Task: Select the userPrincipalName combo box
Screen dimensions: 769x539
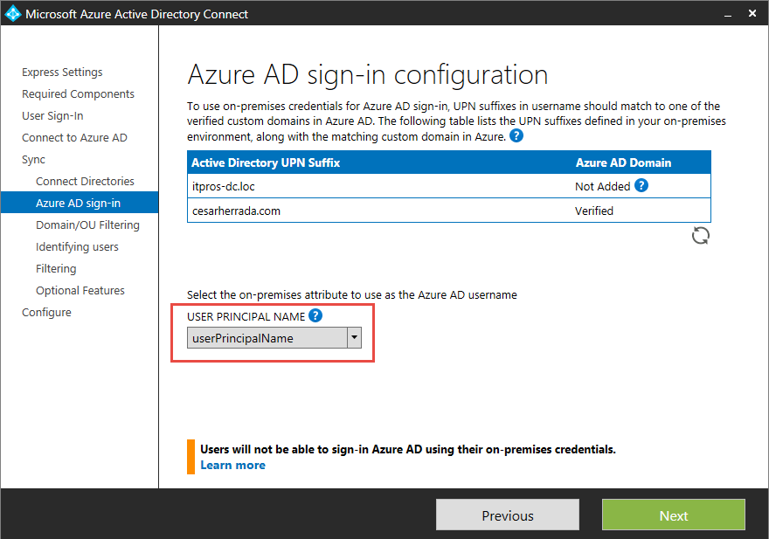Action: pyautogui.click(x=267, y=338)
